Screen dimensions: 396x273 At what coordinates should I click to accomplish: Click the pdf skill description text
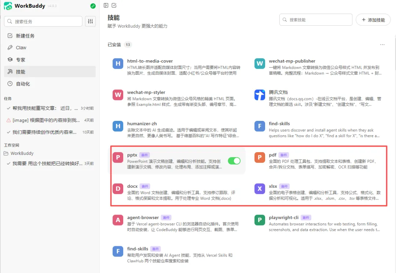[323, 164]
